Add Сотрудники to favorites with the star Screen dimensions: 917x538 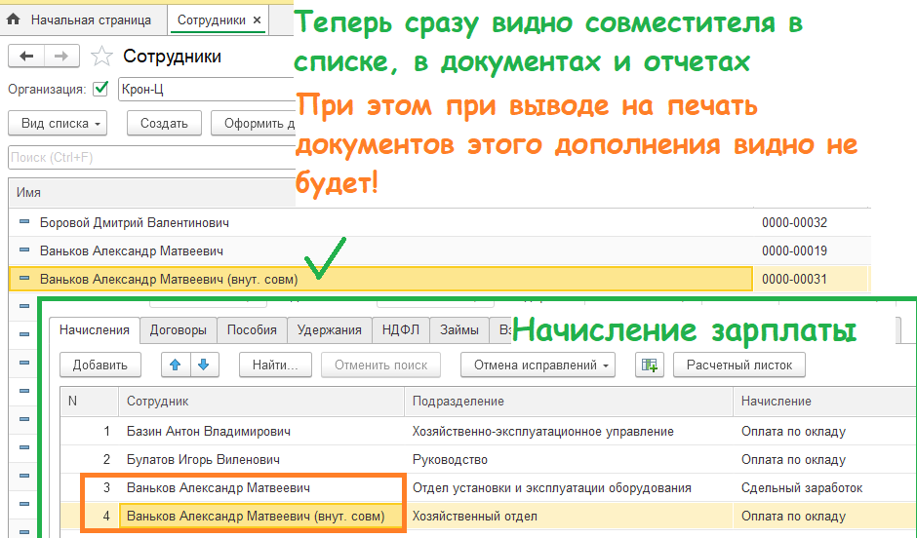click(101, 57)
